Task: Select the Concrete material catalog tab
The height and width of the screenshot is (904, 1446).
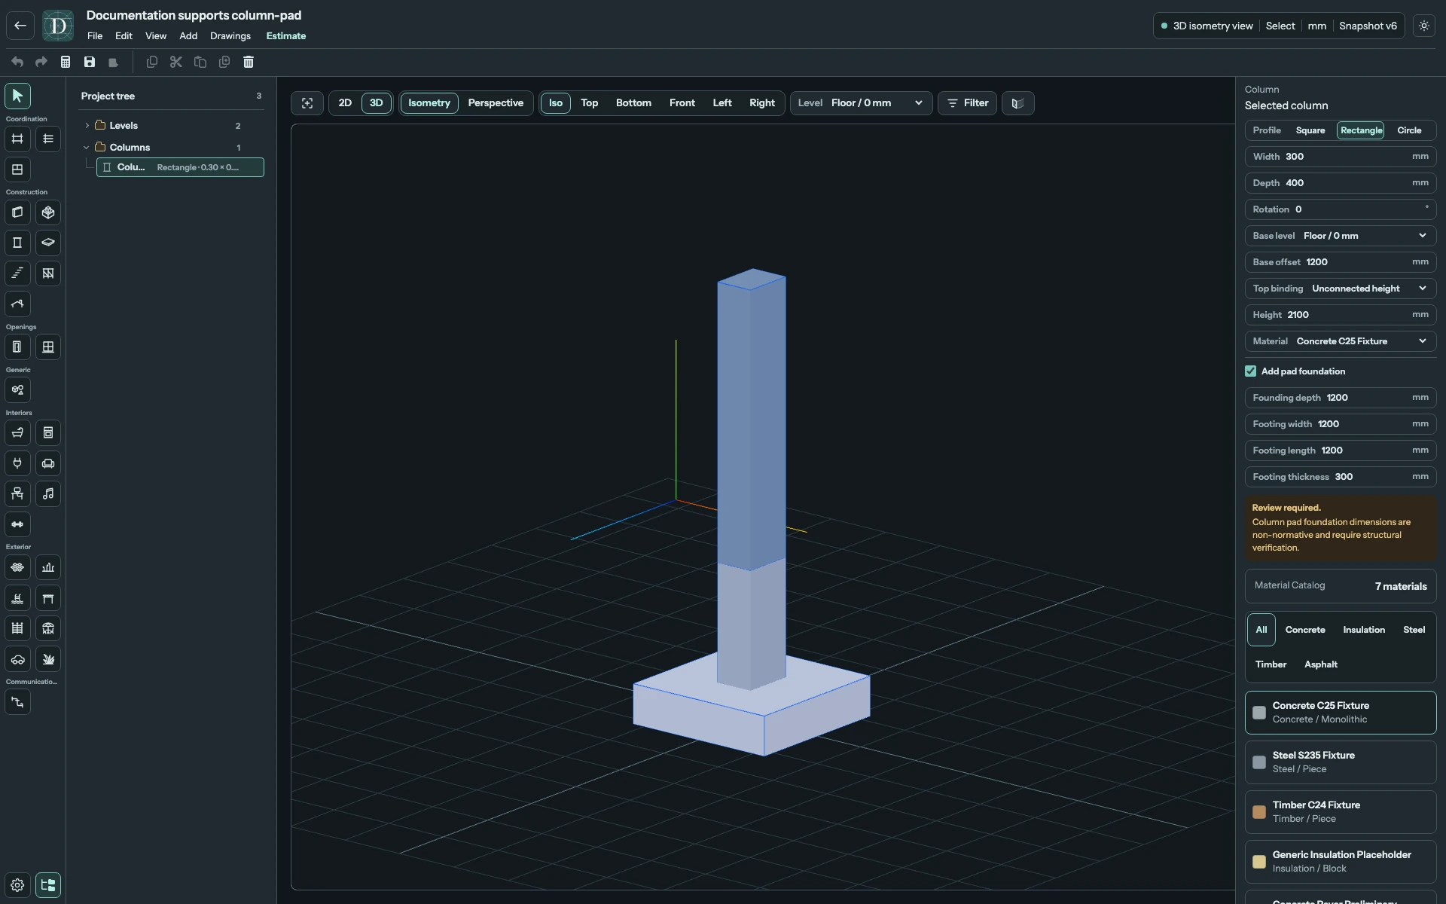Action: click(x=1305, y=630)
